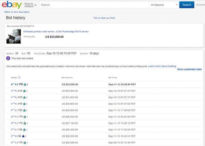Screen dimensions: 205x146
Task: Select the bid amount US $32,900.00
Action: point(70,91)
